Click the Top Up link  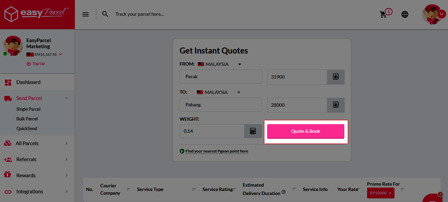click(36, 64)
